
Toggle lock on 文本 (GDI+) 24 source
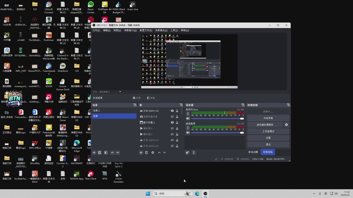(x=177, y=111)
